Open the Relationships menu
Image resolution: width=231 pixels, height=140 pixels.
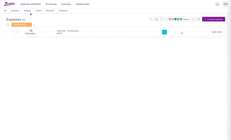click(x=83, y=4)
